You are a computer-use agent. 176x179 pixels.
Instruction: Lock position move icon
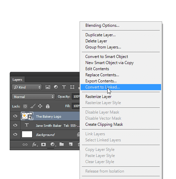click(40, 106)
